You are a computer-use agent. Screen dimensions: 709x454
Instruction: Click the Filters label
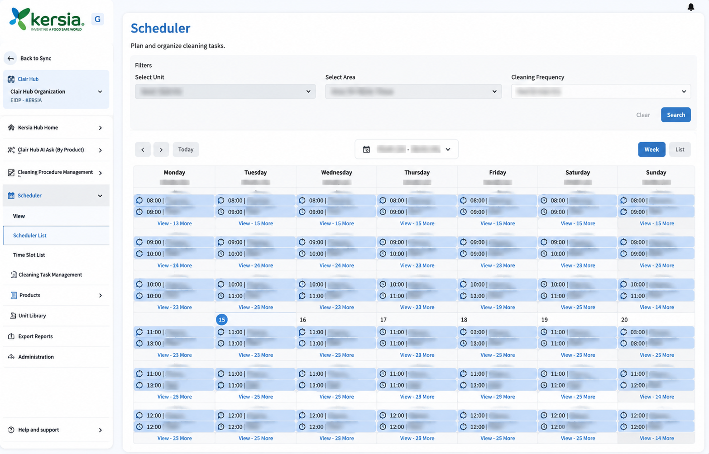click(x=144, y=65)
